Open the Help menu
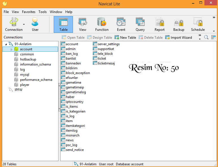The width and height of the screenshot is (218, 167). [69, 12]
